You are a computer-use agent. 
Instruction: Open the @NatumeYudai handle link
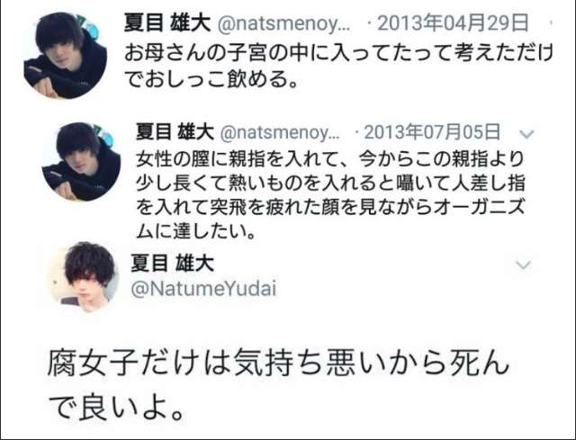[203, 289]
